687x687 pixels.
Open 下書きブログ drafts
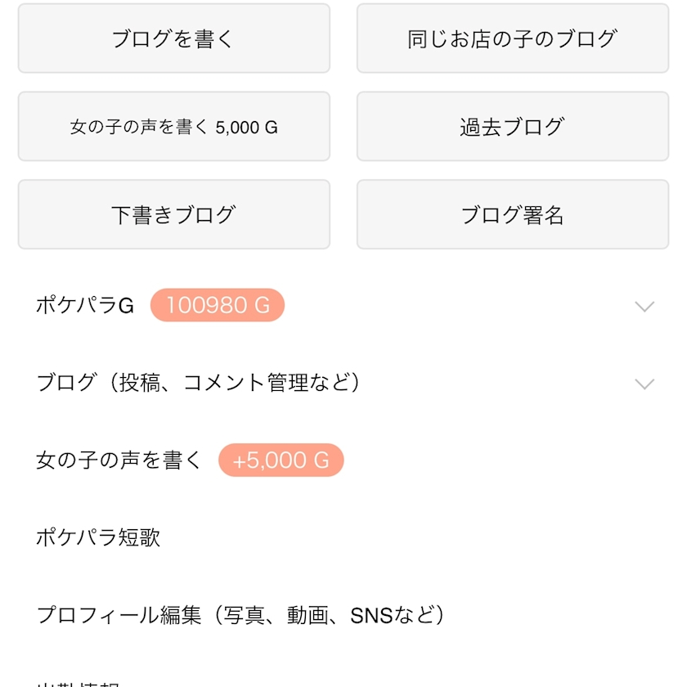pos(173,215)
